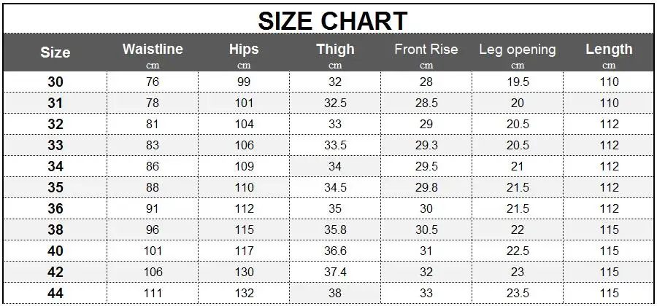Click waistline value 76
Image resolution: width=657 pixels, height=306 pixels.
point(153,82)
